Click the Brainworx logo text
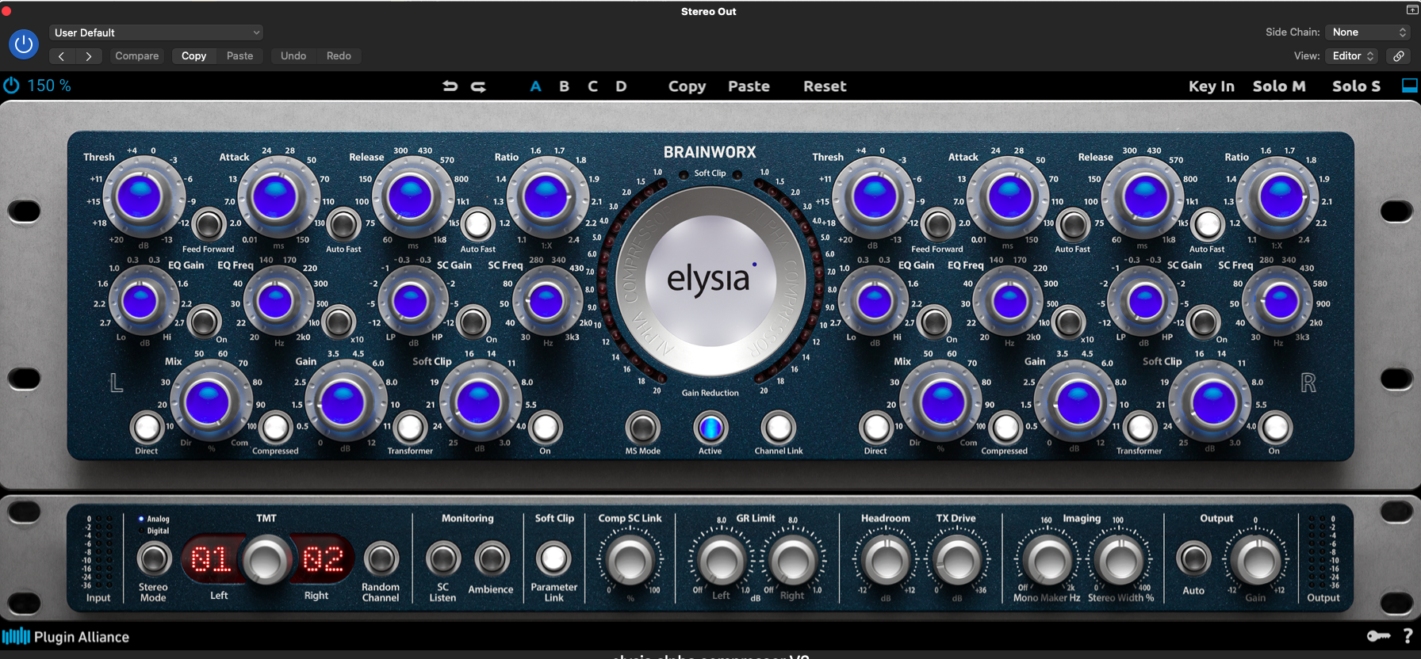The width and height of the screenshot is (1421, 659). pyautogui.click(x=710, y=152)
